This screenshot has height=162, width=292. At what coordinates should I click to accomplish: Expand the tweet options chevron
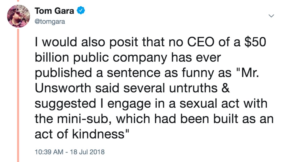point(271,16)
